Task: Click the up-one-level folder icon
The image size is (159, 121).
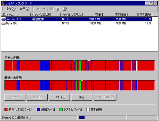Action: 51,9
